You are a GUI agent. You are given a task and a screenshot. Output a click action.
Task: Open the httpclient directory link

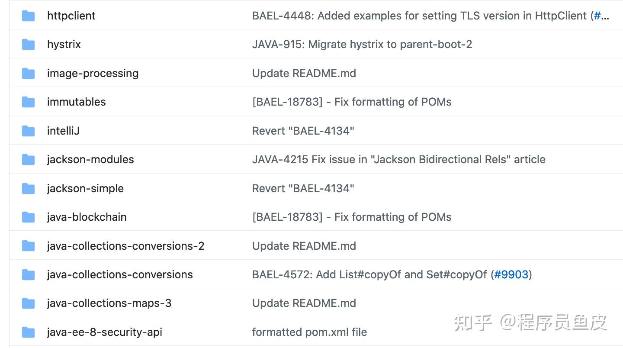pyautogui.click(x=71, y=16)
